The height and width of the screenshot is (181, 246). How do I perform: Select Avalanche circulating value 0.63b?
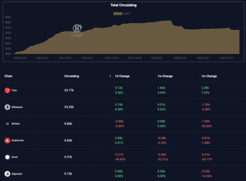tap(68, 140)
